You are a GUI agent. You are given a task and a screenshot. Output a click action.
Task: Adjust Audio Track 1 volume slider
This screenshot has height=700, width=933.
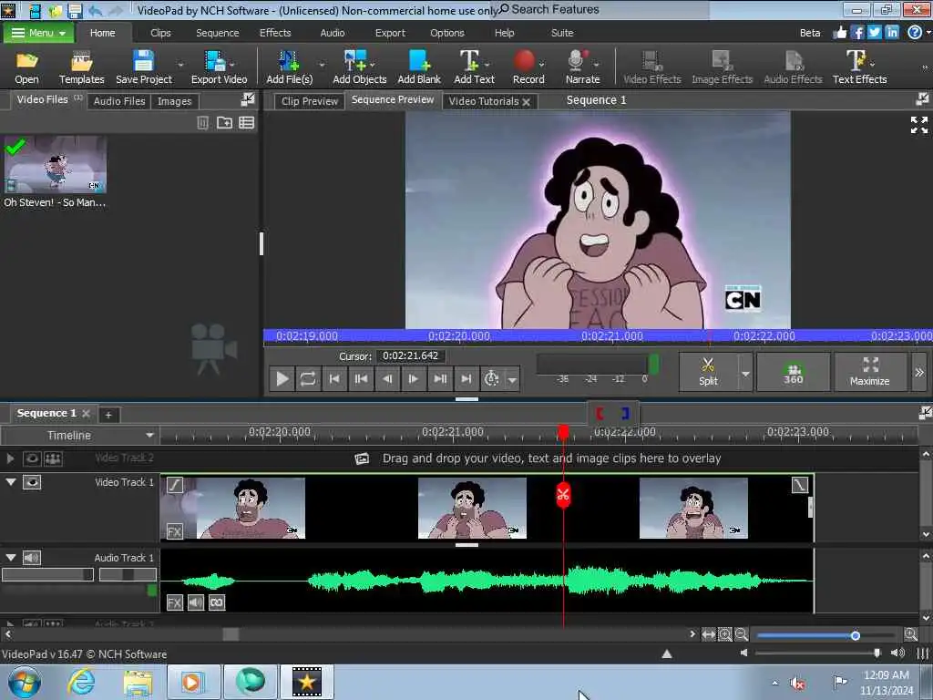[x=47, y=574]
